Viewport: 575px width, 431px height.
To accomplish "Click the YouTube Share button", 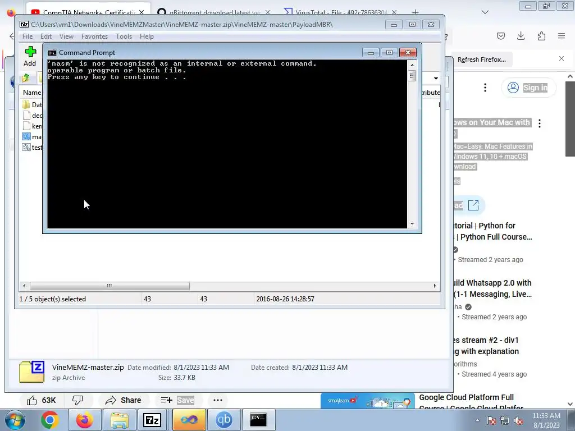I will click(123, 400).
